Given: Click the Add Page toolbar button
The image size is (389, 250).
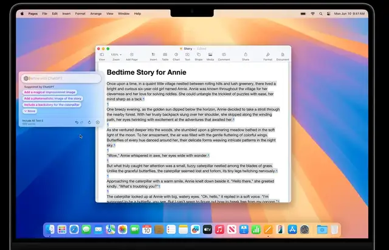Looking at the screenshot, I should click(131, 55).
